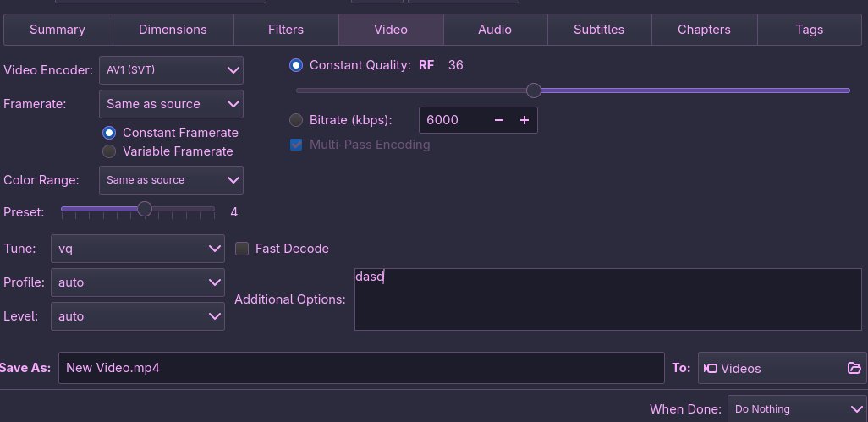Expand the Profile dropdown
Viewport: 868px width, 422px height.
tap(138, 282)
